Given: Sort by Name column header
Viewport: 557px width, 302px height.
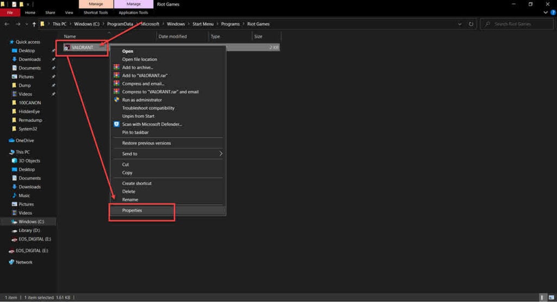Looking at the screenshot, I should tap(70, 36).
